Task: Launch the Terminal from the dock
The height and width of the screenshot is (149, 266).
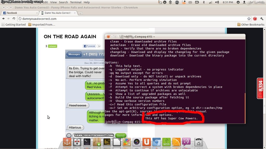Action: tap(87, 142)
